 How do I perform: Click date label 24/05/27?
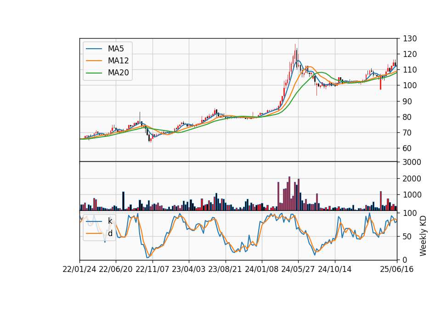298,269
